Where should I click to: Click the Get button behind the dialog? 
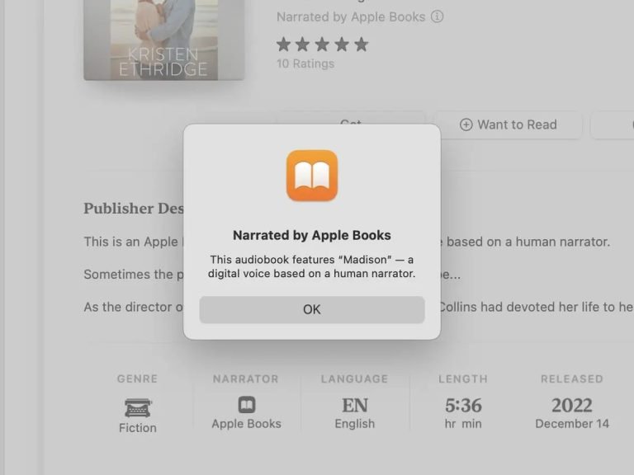coord(351,118)
